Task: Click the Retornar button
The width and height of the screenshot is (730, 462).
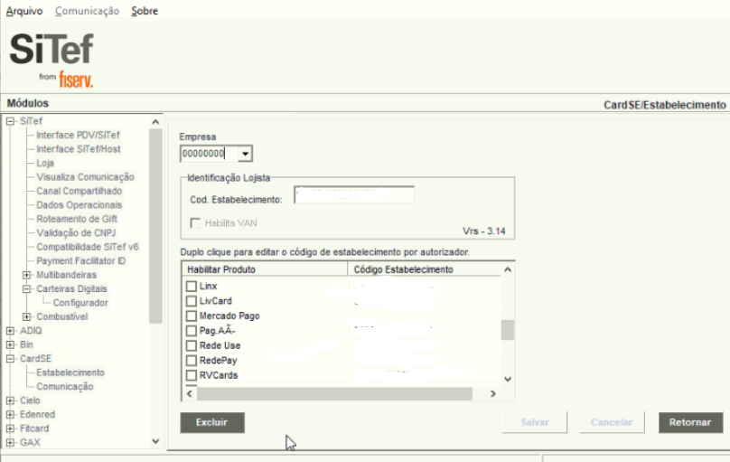Action: [690, 422]
